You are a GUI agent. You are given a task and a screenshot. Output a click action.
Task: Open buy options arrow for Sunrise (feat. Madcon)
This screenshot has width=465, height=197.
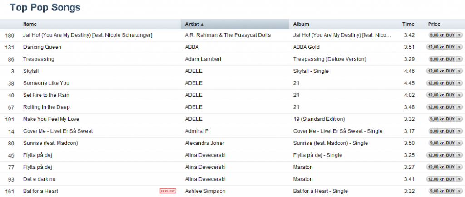coord(460,143)
